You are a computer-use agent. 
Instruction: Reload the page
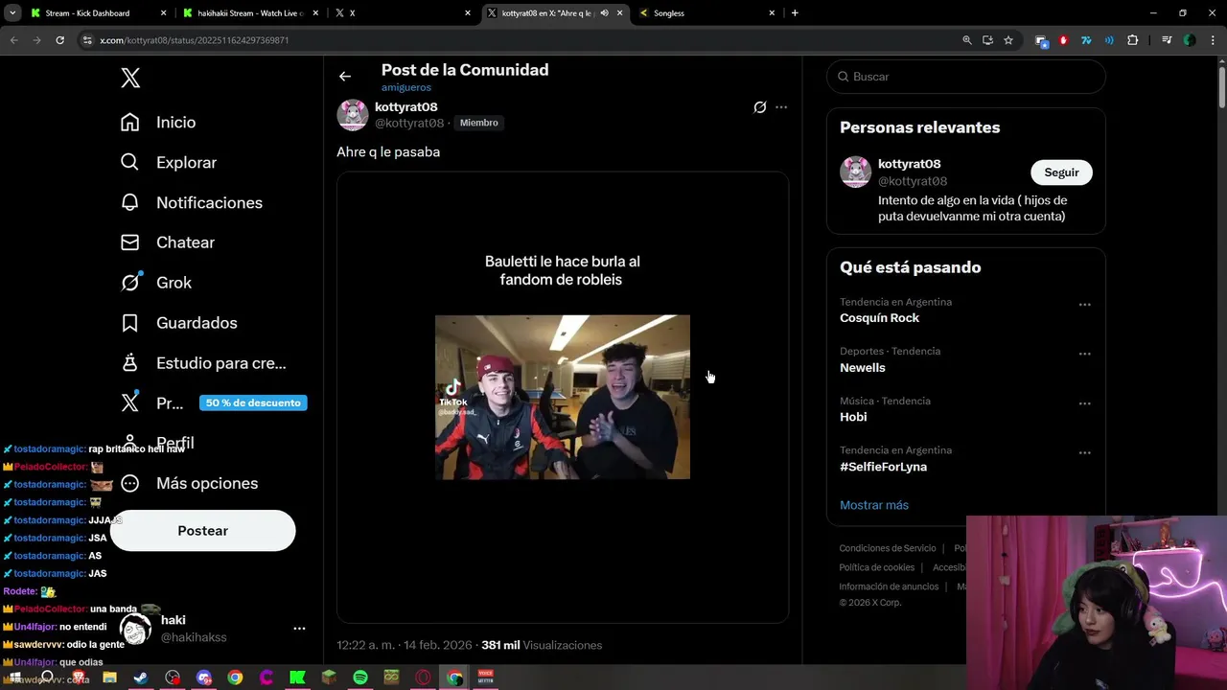click(59, 40)
